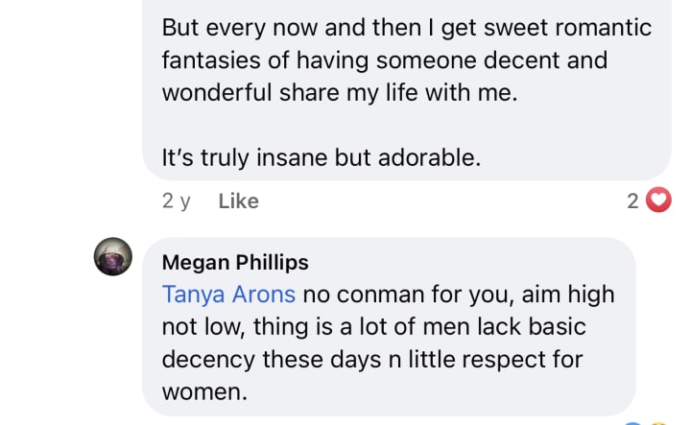Screen dimensions: 691x425
Task: Click empty bubble space right of "women."
Action: pyautogui.click(x=432, y=392)
